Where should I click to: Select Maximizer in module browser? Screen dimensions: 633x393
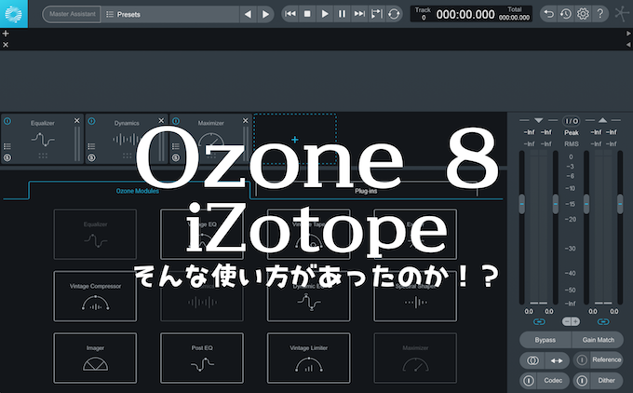click(415, 358)
